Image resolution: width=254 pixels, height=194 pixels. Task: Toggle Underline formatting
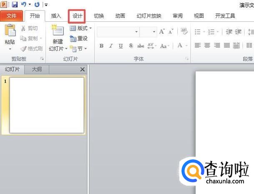tap(121, 45)
